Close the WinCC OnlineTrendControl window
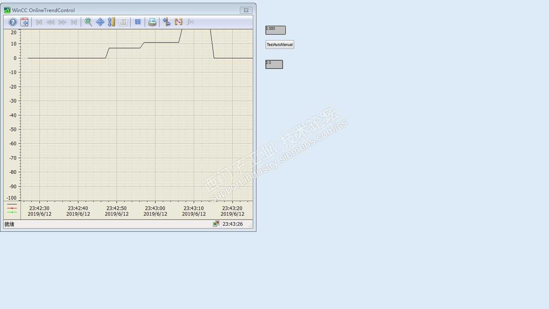 (x=246, y=10)
